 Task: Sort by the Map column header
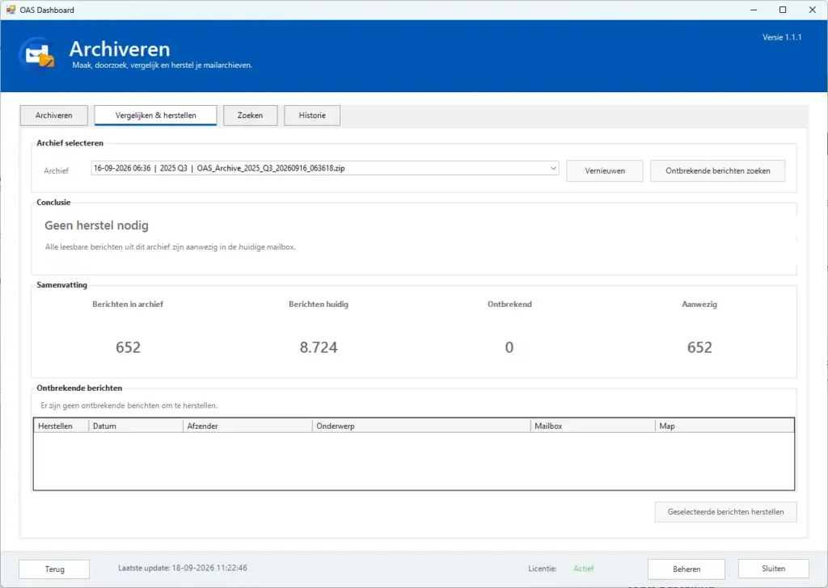pos(724,426)
